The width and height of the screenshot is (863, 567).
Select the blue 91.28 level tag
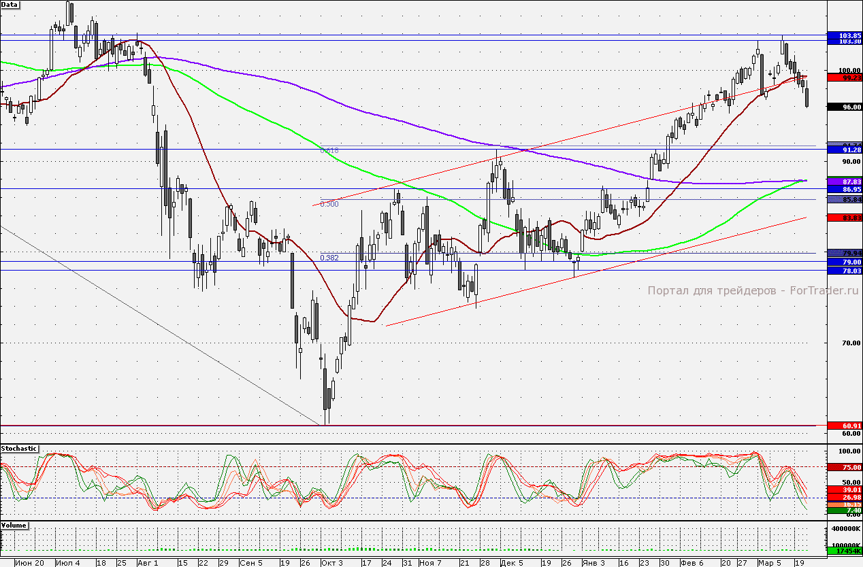pyautogui.click(x=843, y=150)
